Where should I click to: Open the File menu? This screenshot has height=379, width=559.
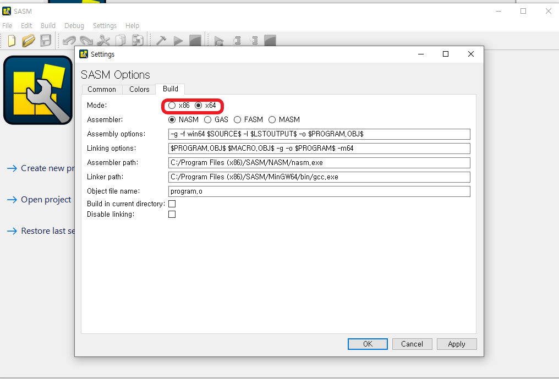coord(7,26)
